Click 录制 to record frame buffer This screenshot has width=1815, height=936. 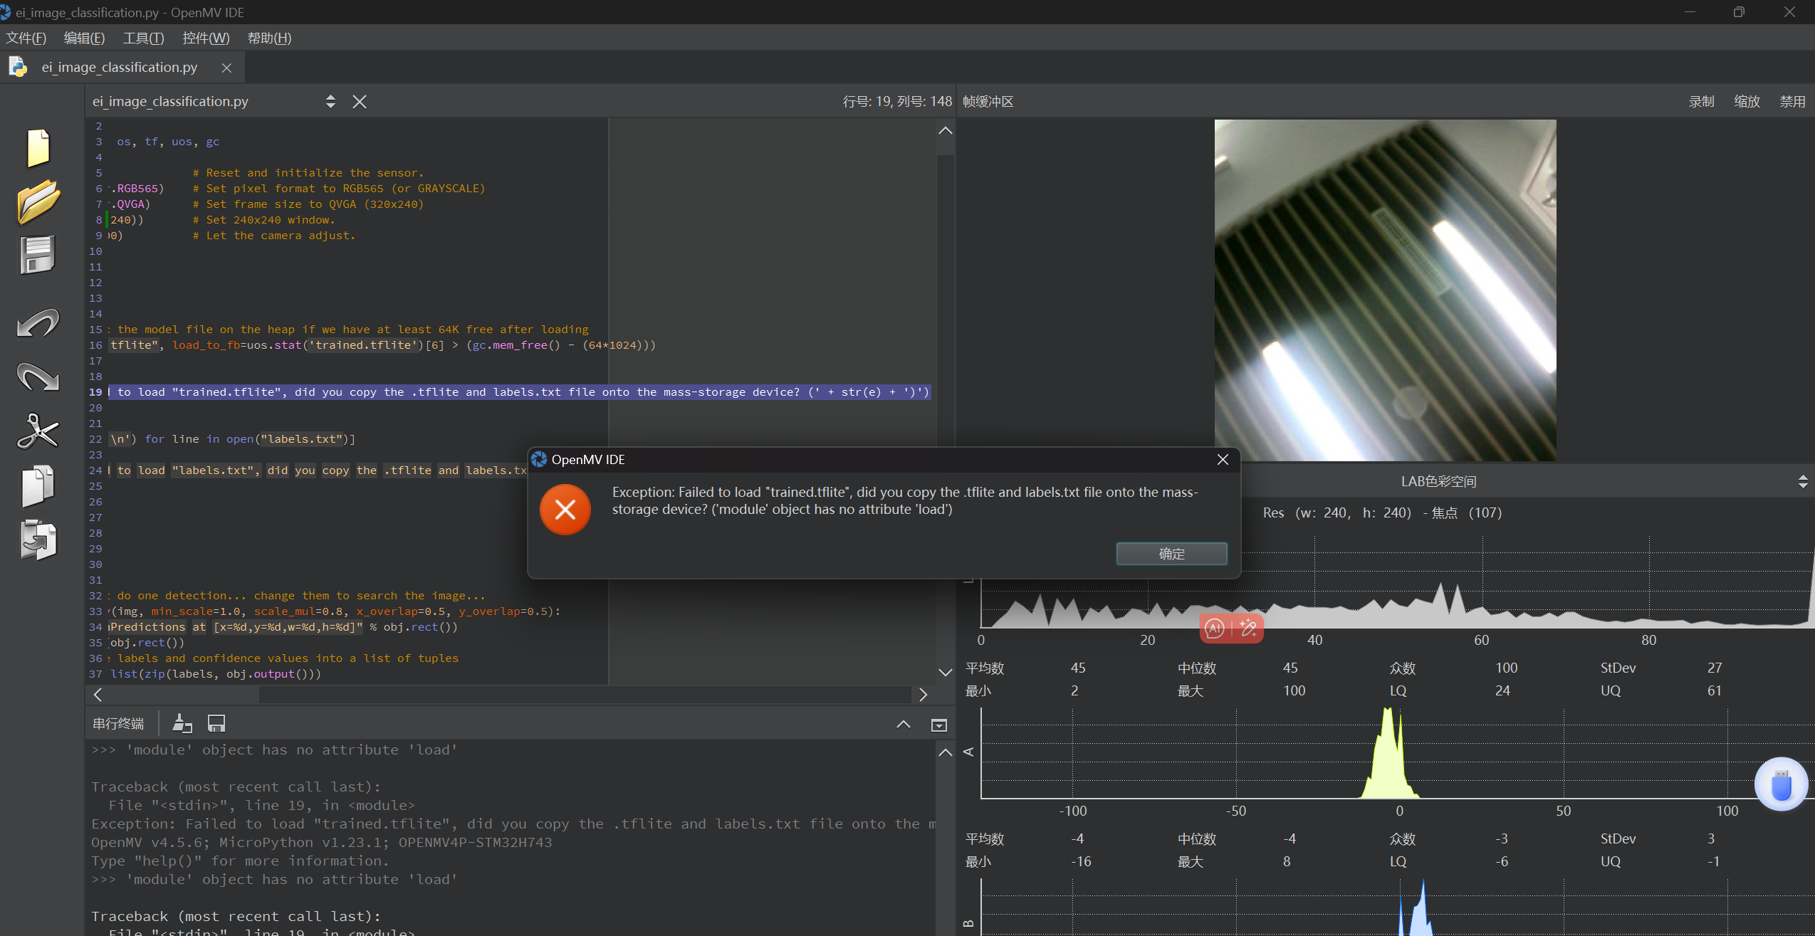(x=1701, y=102)
